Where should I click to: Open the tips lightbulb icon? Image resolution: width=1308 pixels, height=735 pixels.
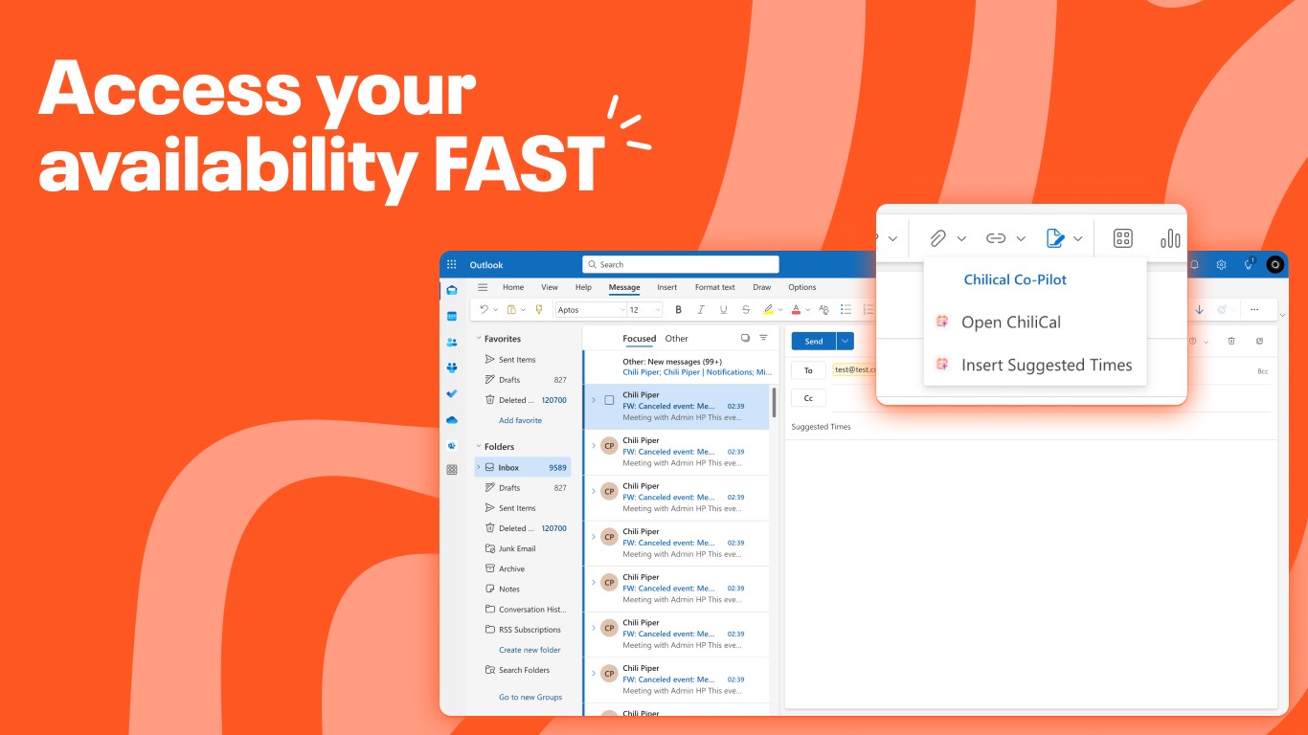pyautogui.click(x=1249, y=264)
